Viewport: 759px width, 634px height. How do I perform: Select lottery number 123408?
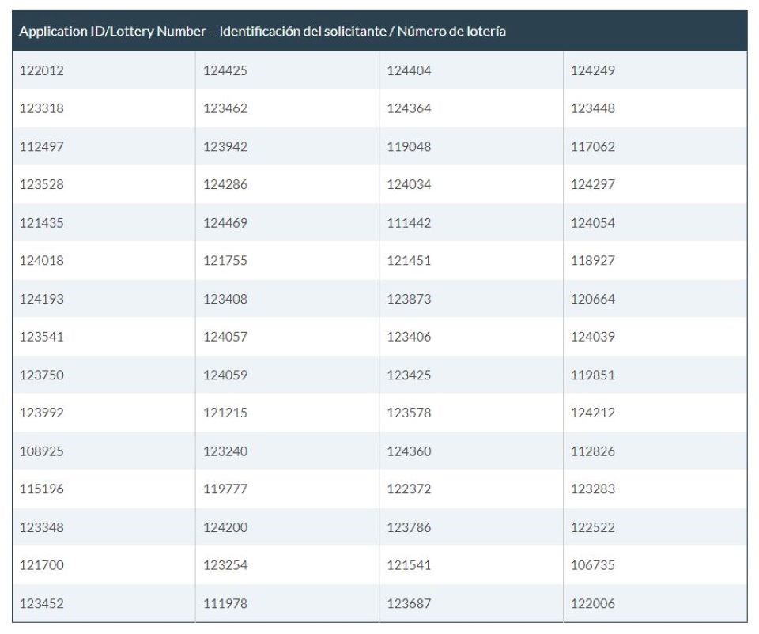[225, 299]
